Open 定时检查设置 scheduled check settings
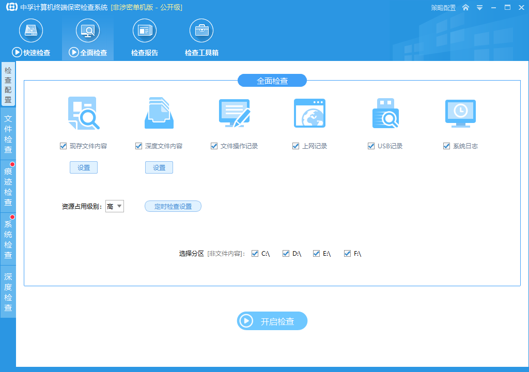 (173, 206)
